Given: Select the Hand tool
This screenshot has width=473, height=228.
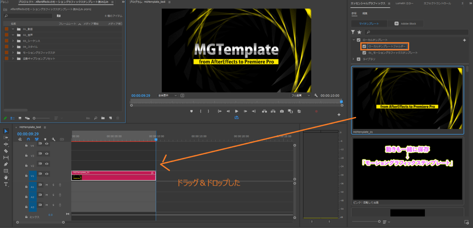Looking at the screenshot, I should [6, 177].
